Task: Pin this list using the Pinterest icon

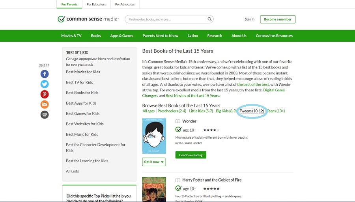Action: click(x=45, y=94)
